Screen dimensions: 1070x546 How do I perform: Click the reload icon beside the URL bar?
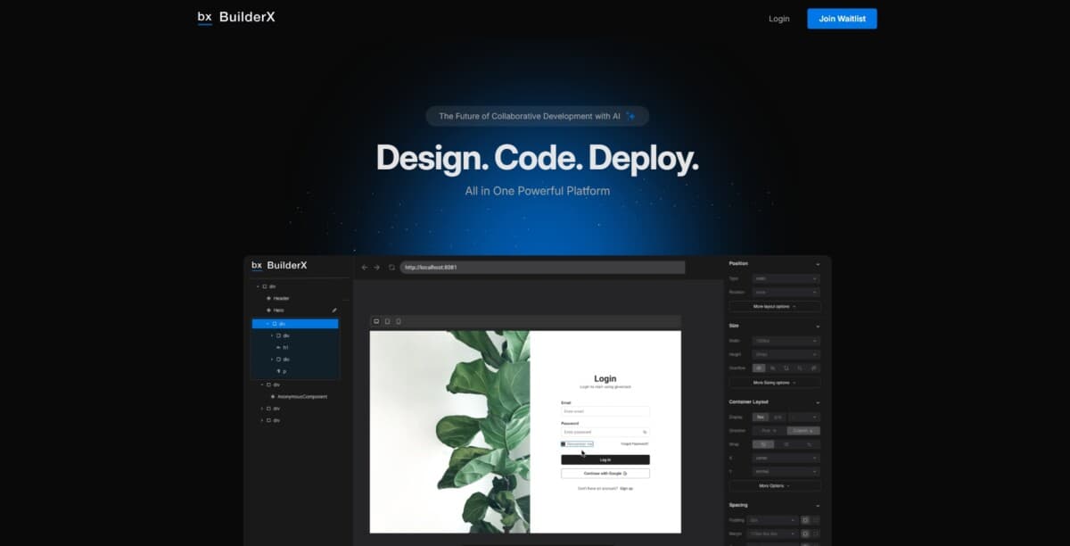coord(391,267)
